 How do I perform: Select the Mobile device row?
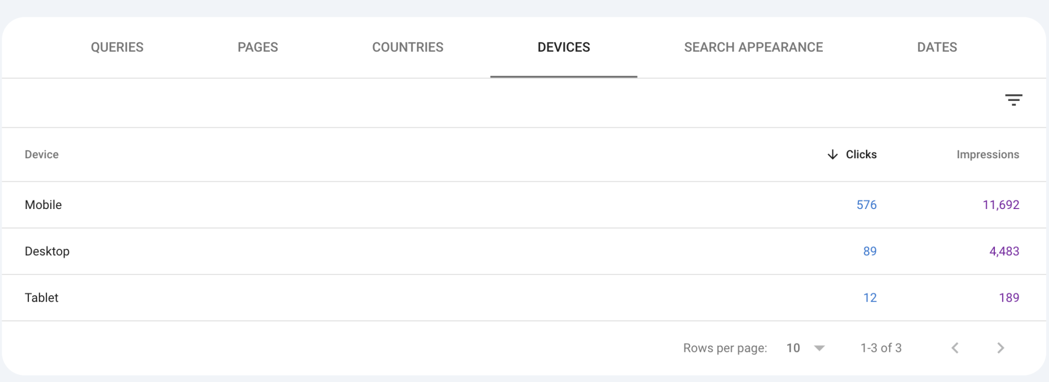coord(43,205)
